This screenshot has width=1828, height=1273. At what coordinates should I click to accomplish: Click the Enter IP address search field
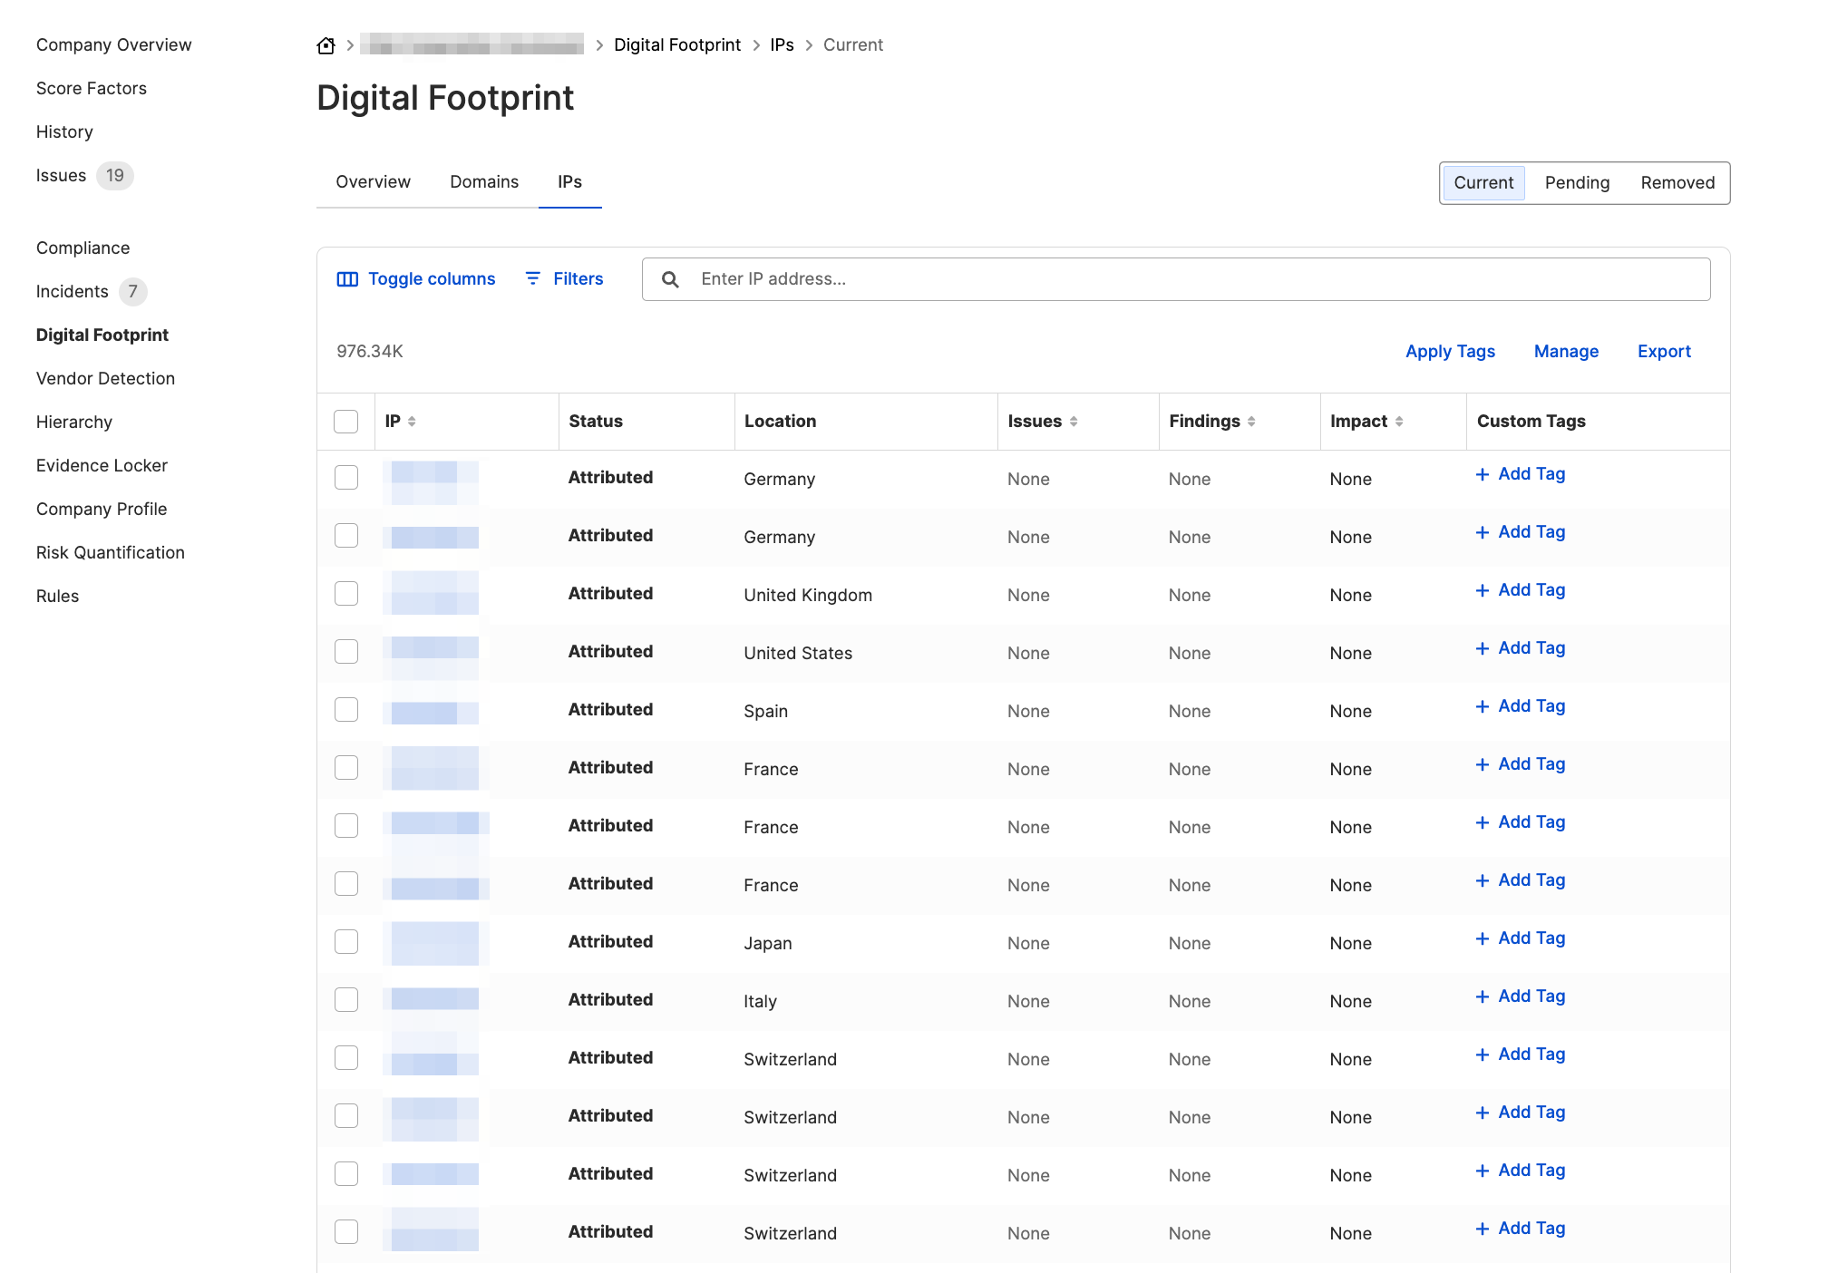point(997,279)
